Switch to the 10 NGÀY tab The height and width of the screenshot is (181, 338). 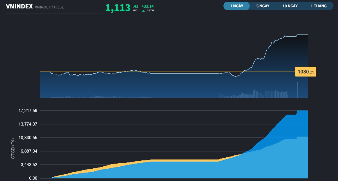click(290, 6)
